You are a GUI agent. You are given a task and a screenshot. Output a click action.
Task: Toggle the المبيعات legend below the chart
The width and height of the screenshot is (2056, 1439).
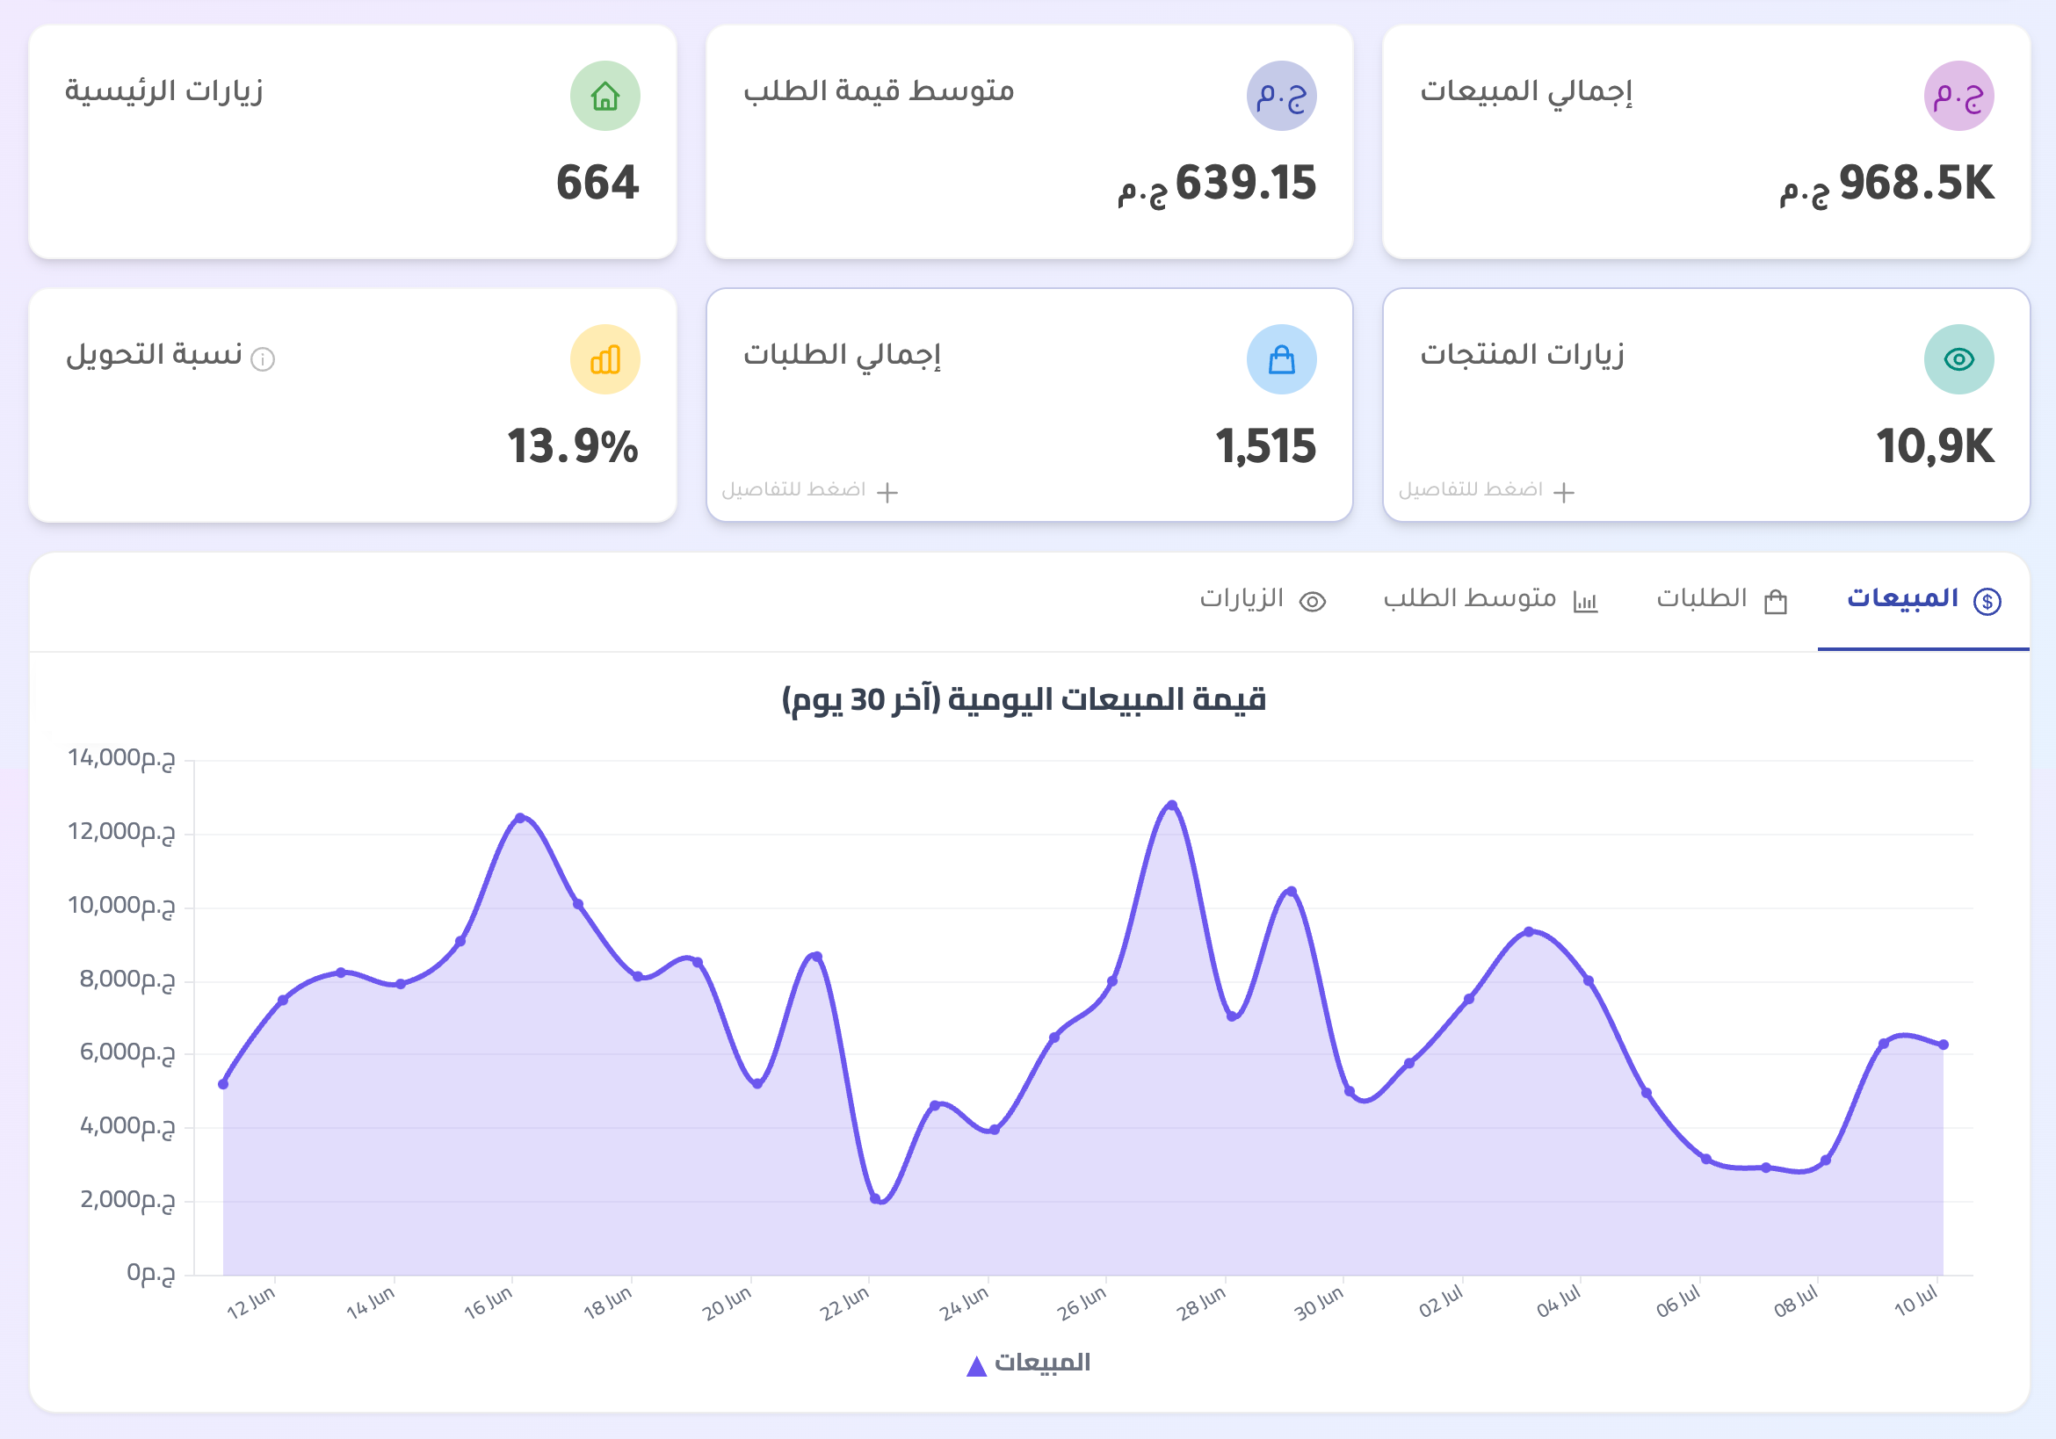1030,1364
